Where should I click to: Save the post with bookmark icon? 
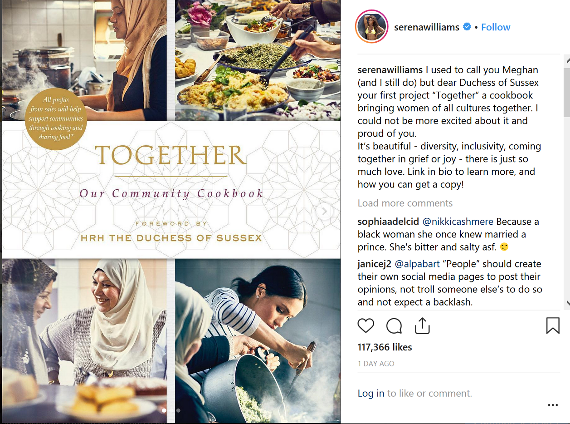pyautogui.click(x=553, y=325)
